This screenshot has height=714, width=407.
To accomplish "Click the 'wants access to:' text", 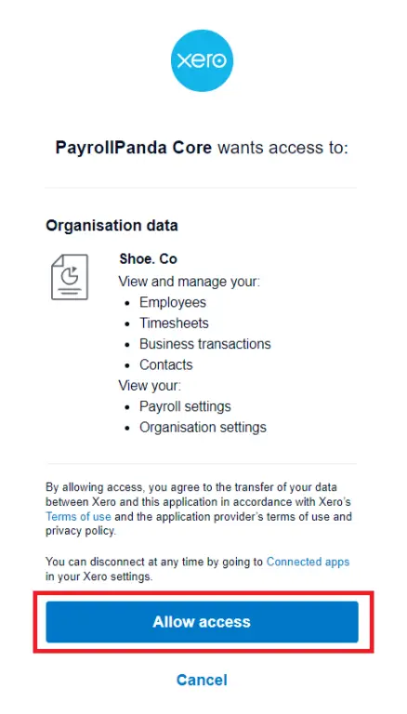I will pyautogui.click(x=282, y=148).
